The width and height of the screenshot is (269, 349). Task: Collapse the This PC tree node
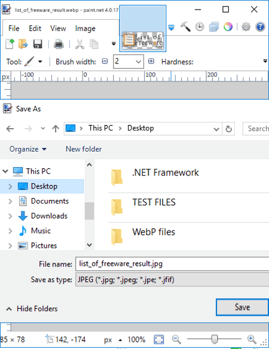[x=5, y=171]
